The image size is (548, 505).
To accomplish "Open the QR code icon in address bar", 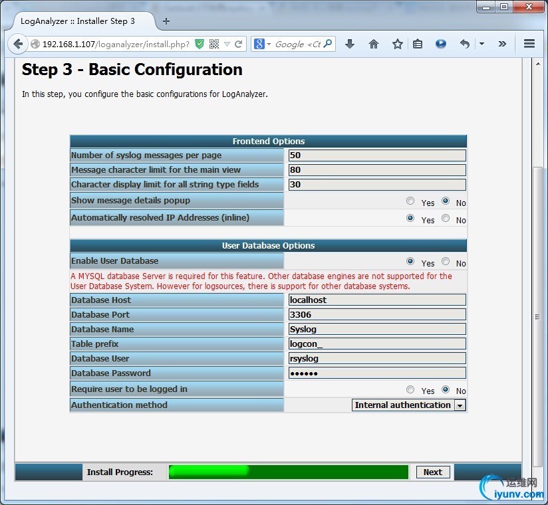I will pos(214,44).
